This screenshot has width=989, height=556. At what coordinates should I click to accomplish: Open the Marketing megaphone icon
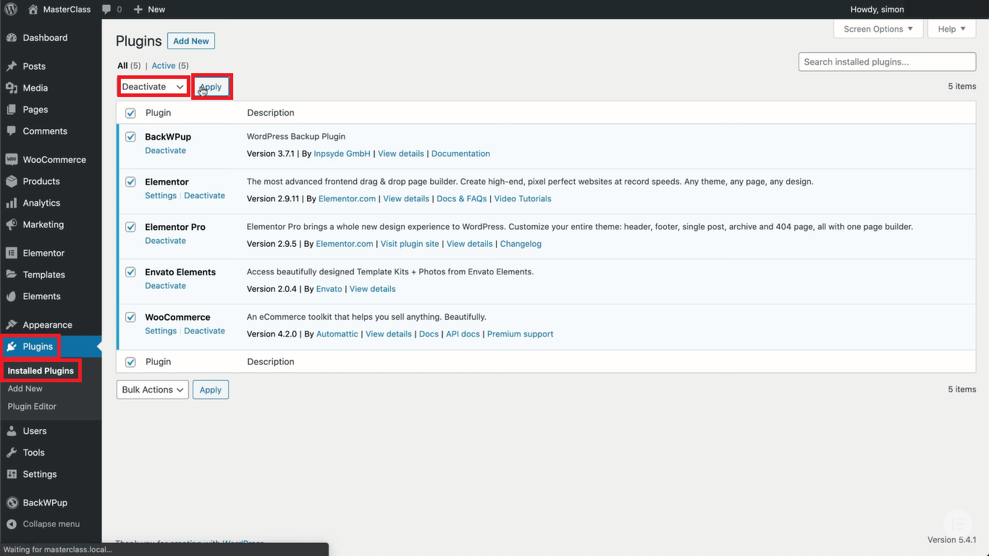click(x=12, y=224)
